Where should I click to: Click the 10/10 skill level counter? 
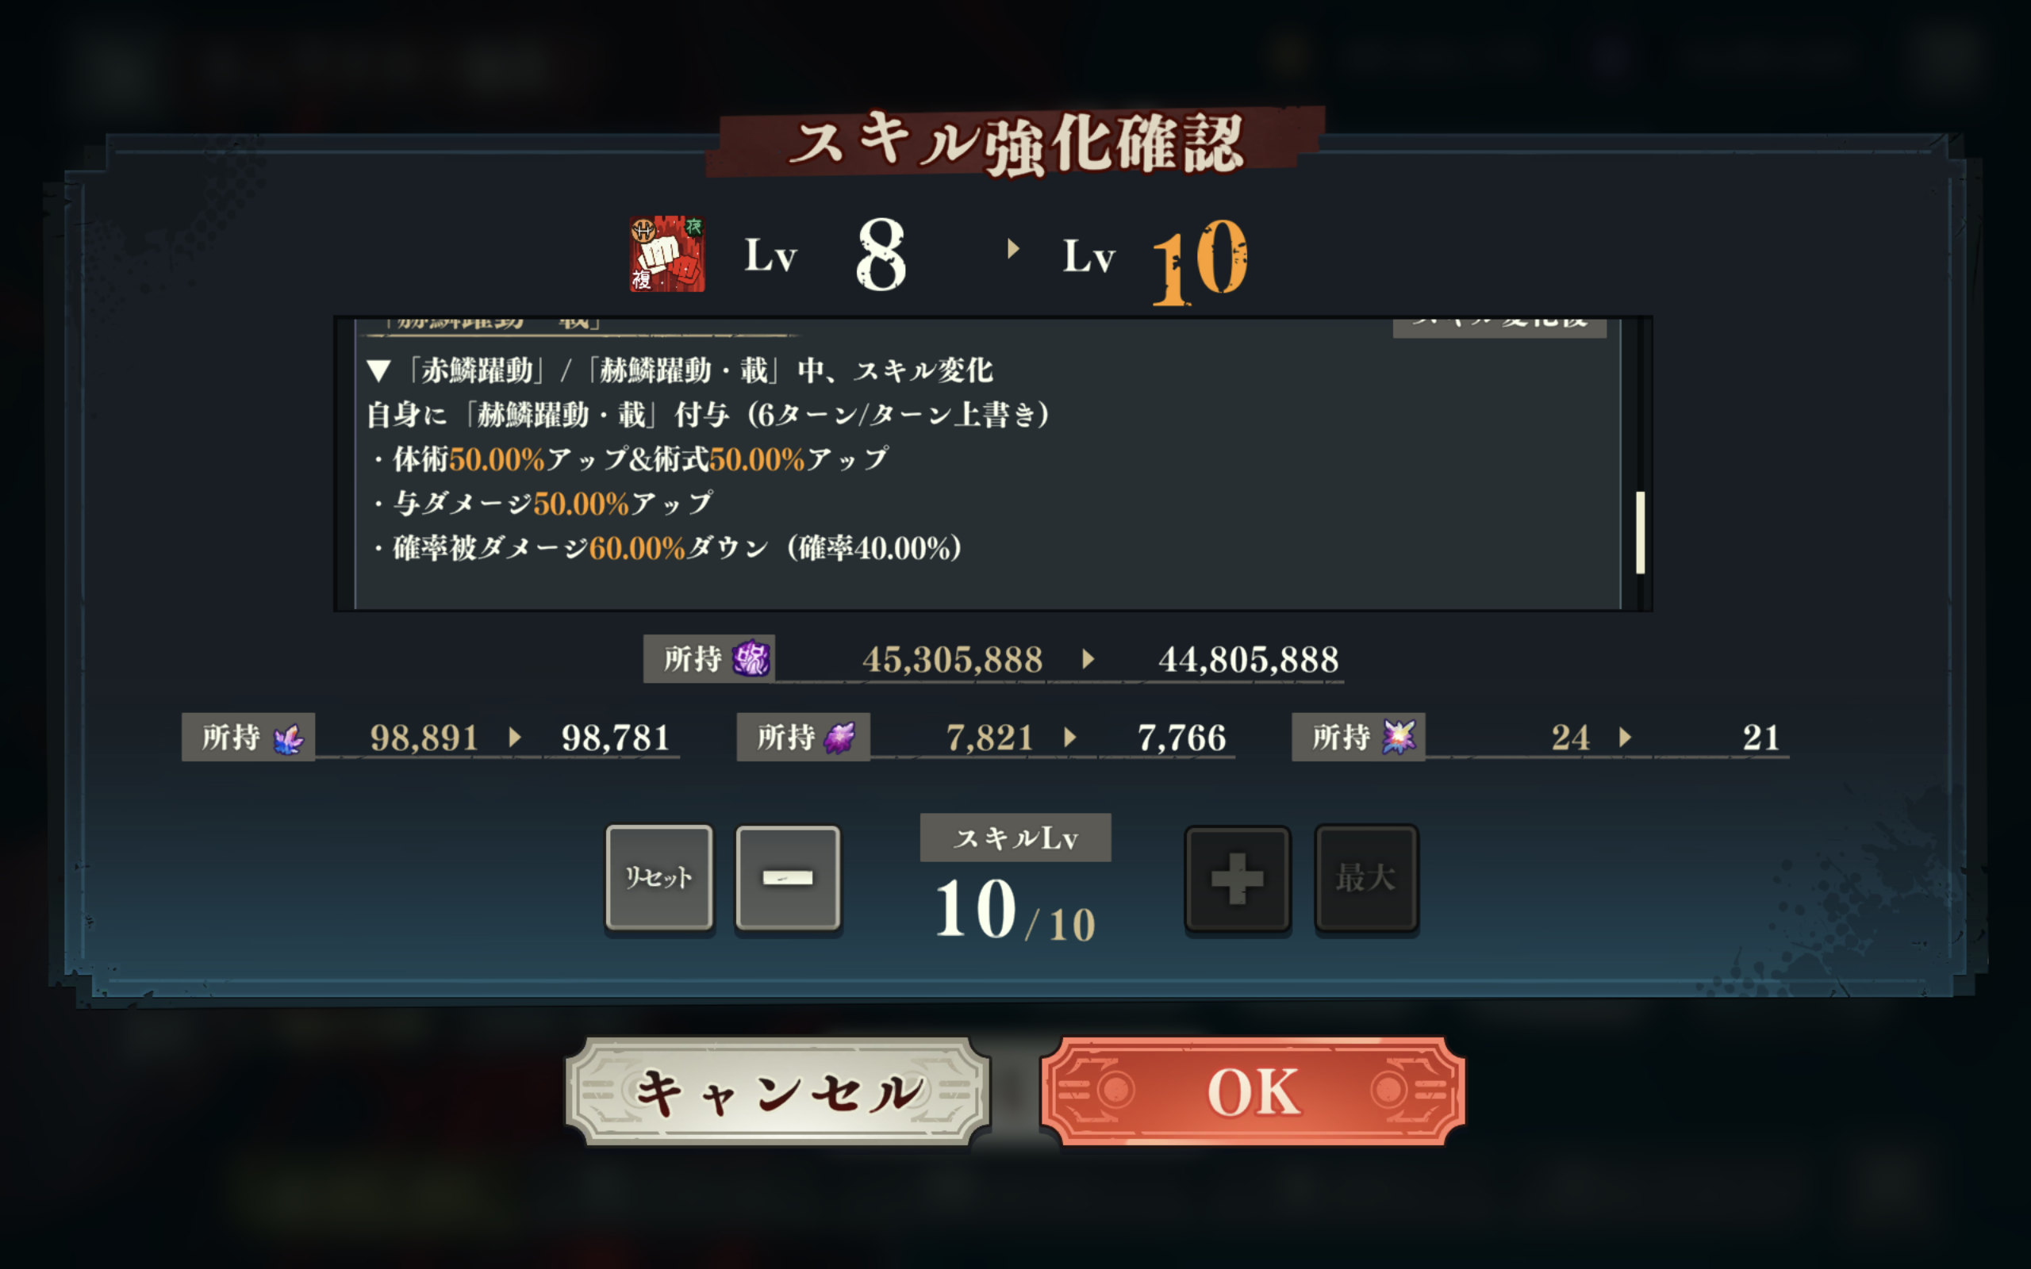(1015, 911)
